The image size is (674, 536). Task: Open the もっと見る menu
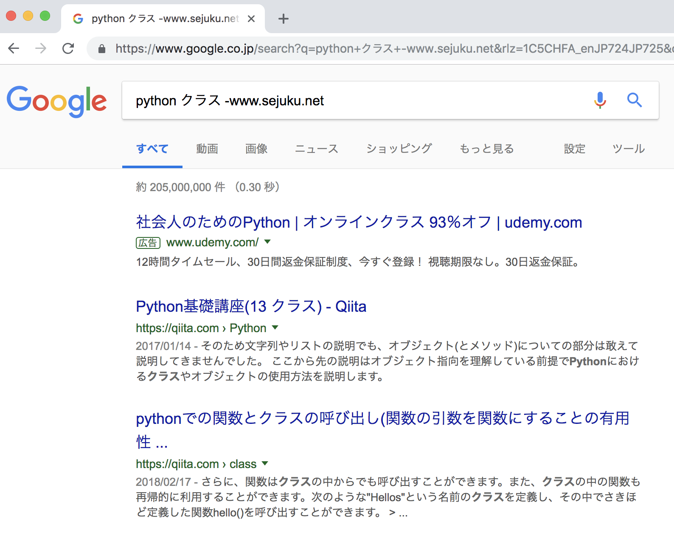[x=487, y=149]
